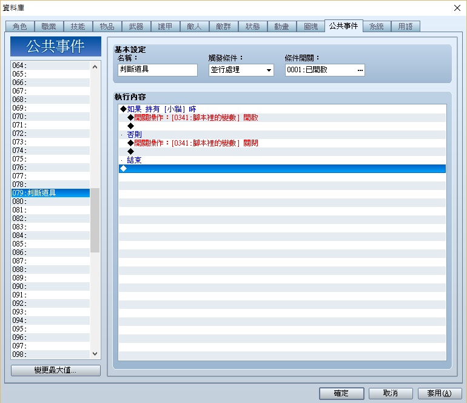Select common event 081 in the list
The height and width of the screenshot is (403, 467).
pos(50,210)
